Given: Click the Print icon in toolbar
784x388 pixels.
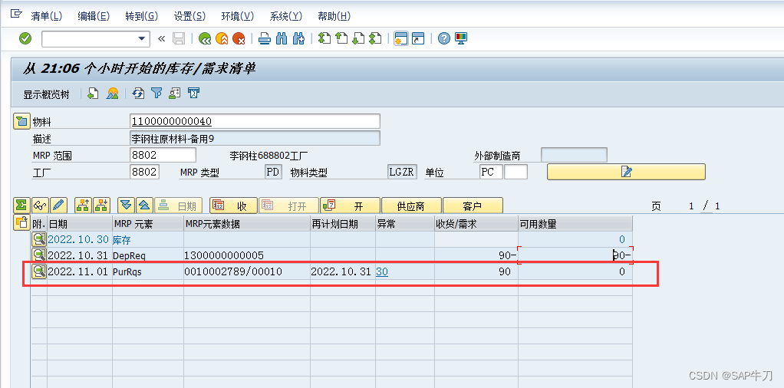Looking at the screenshot, I should coord(265,38).
